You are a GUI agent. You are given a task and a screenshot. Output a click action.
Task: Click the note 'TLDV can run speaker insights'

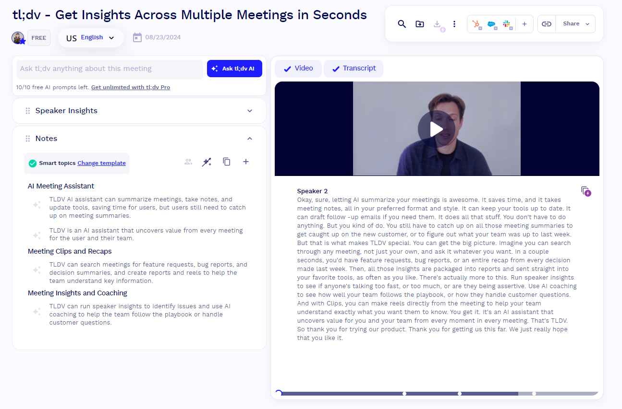(x=140, y=315)
